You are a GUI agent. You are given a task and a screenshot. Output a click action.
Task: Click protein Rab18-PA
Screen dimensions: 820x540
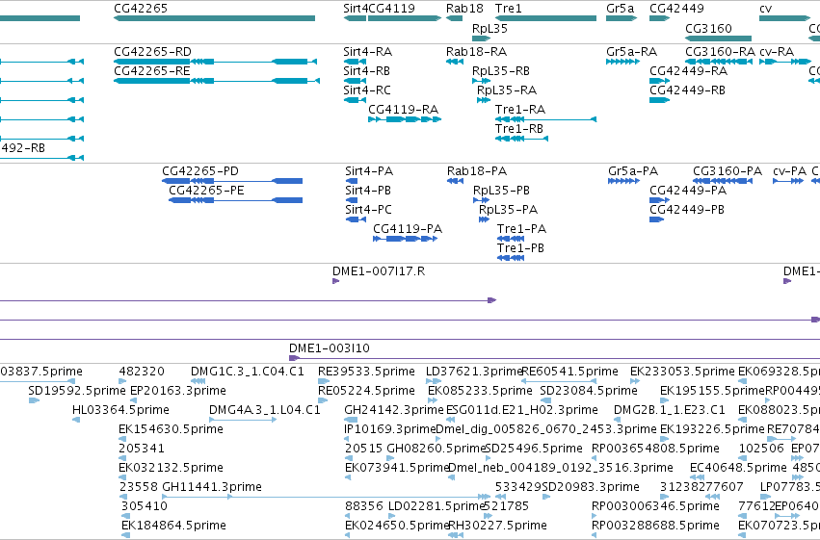point(477,171)
